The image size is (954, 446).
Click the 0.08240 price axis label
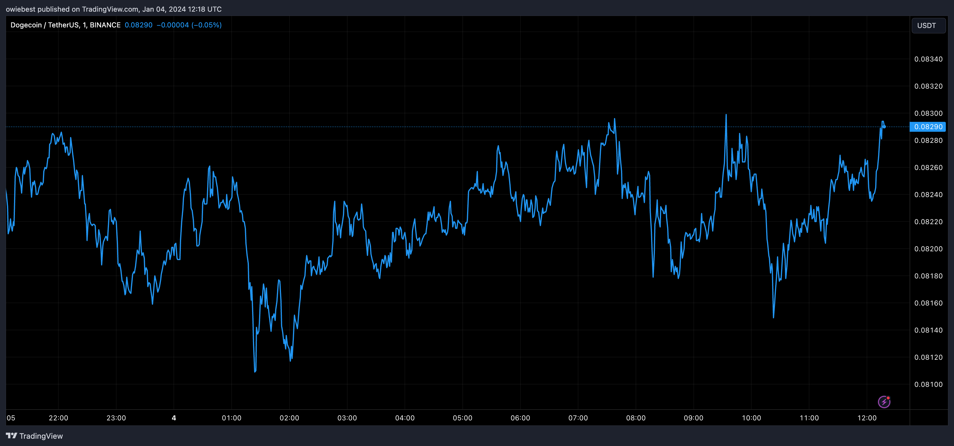(929, 195)
